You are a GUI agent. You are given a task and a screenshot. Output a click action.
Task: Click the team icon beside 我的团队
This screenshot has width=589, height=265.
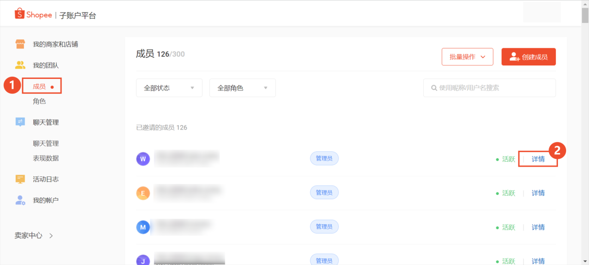coord(20,65)
